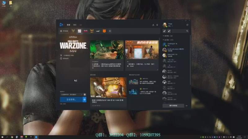248x139 pixels.
Task: Open the green soldier news card image
Action: [107, 50]
